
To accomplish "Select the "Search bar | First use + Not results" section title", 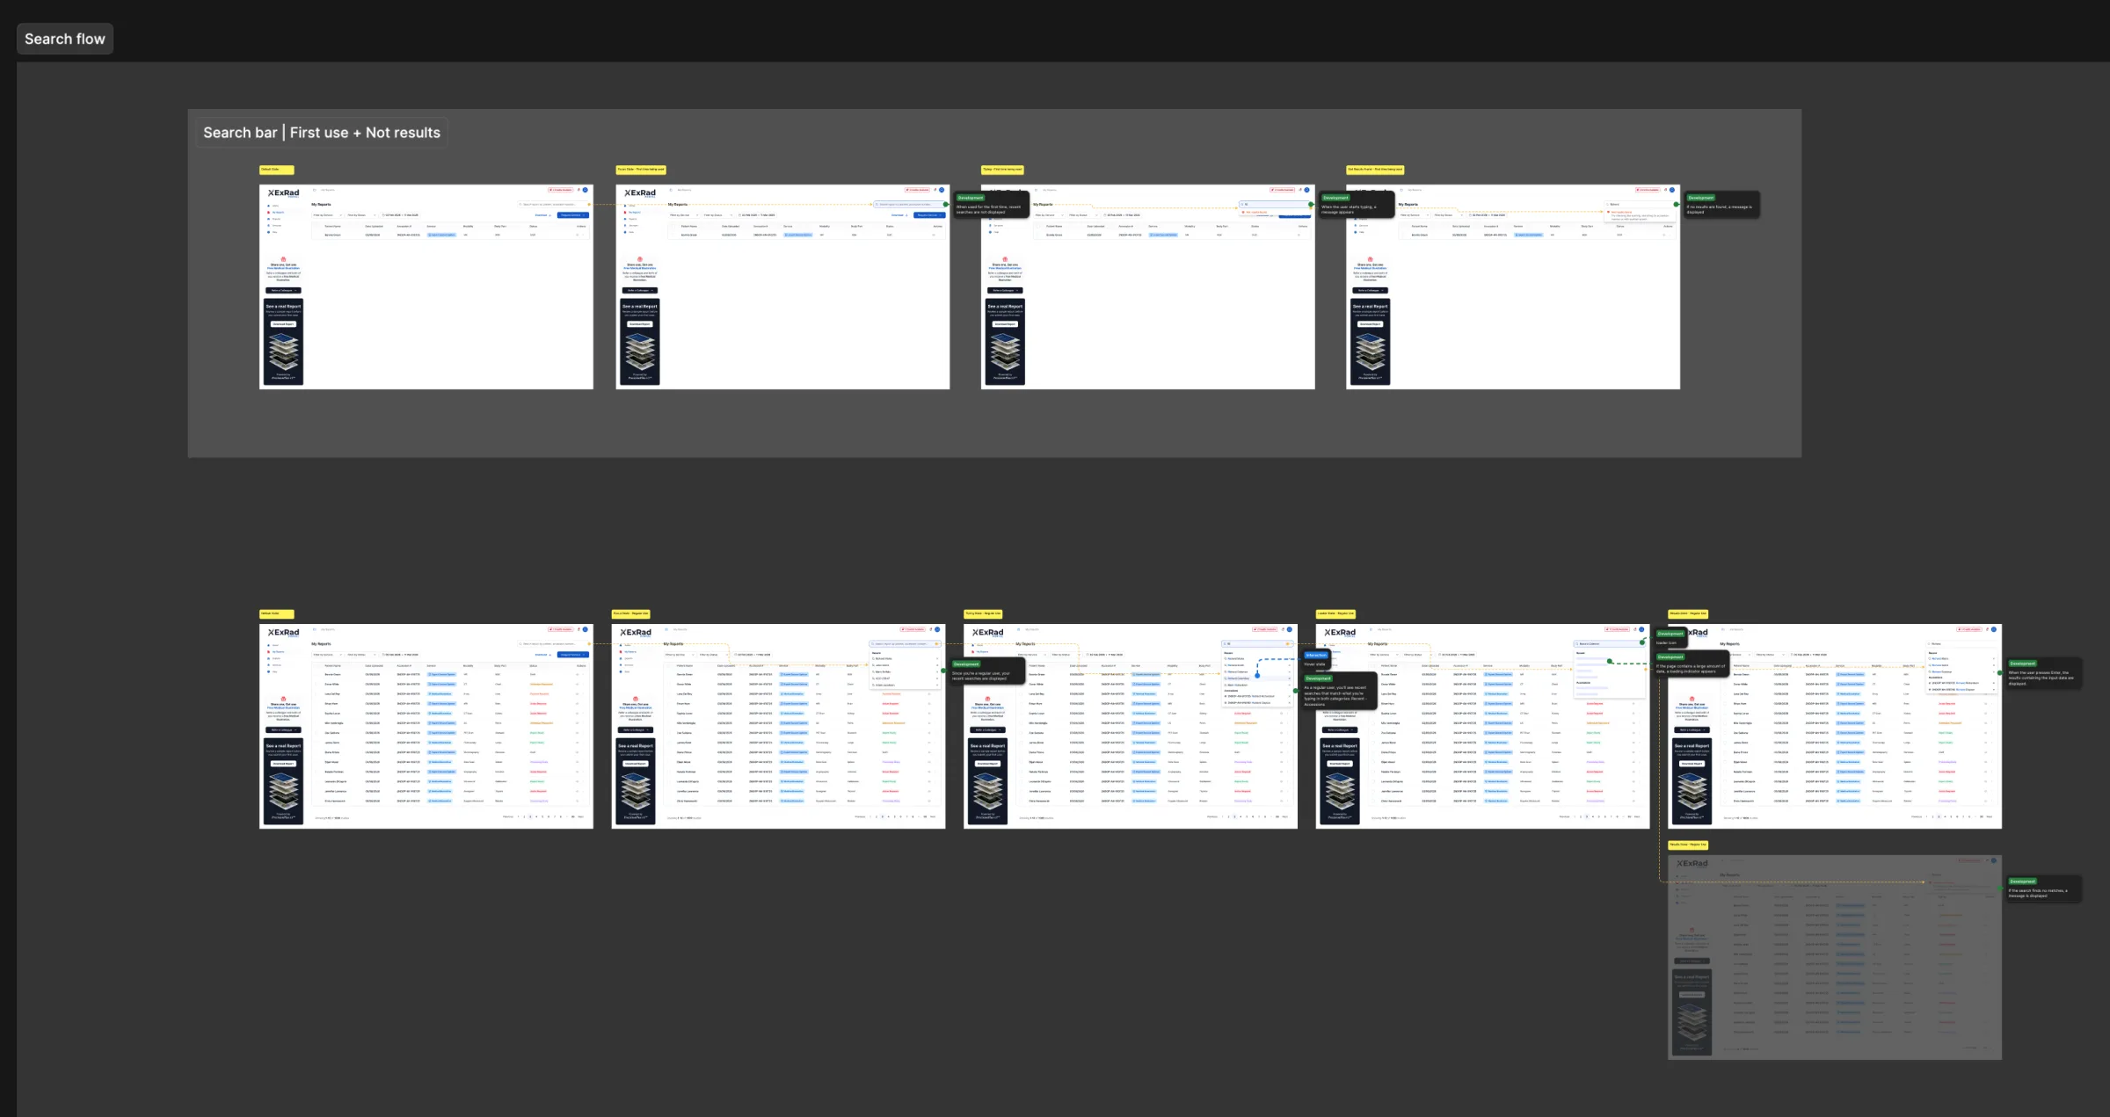I will 322,133.
